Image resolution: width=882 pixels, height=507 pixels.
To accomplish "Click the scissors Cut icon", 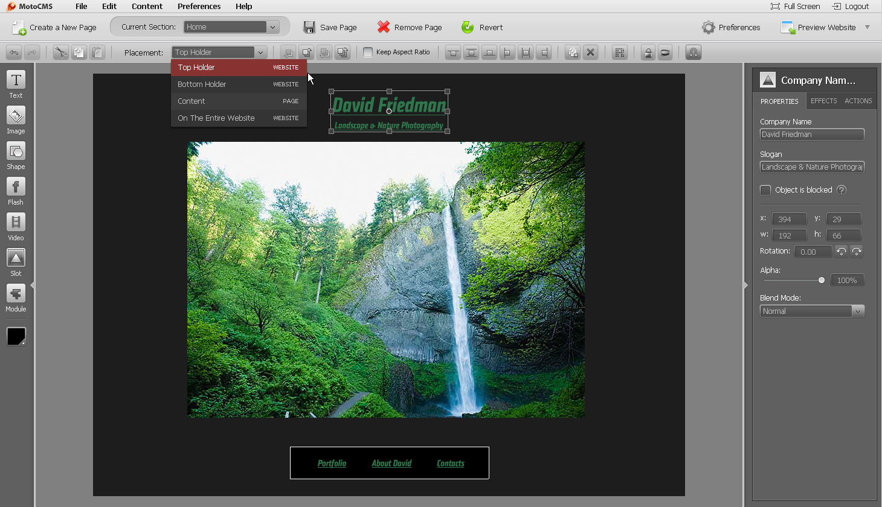I will pyautogui.click(x=60, y=53).
